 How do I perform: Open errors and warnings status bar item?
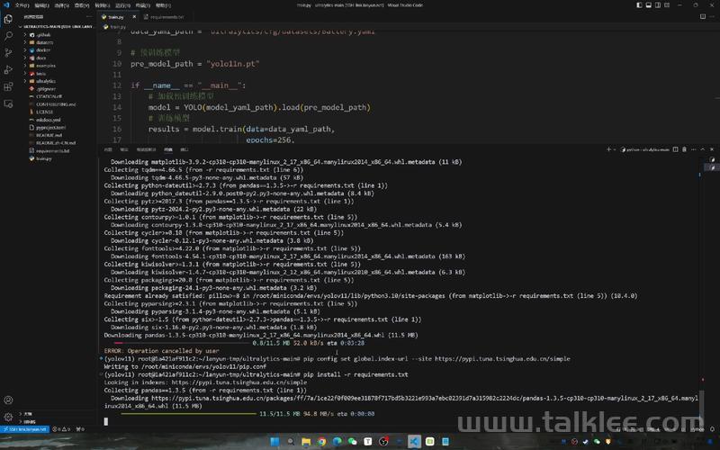pyautogui.click(x=61, y=429)
